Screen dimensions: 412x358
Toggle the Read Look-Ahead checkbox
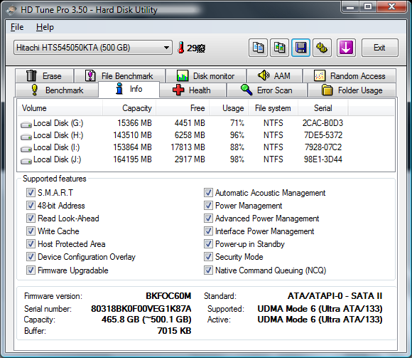[x=31, y=219]
